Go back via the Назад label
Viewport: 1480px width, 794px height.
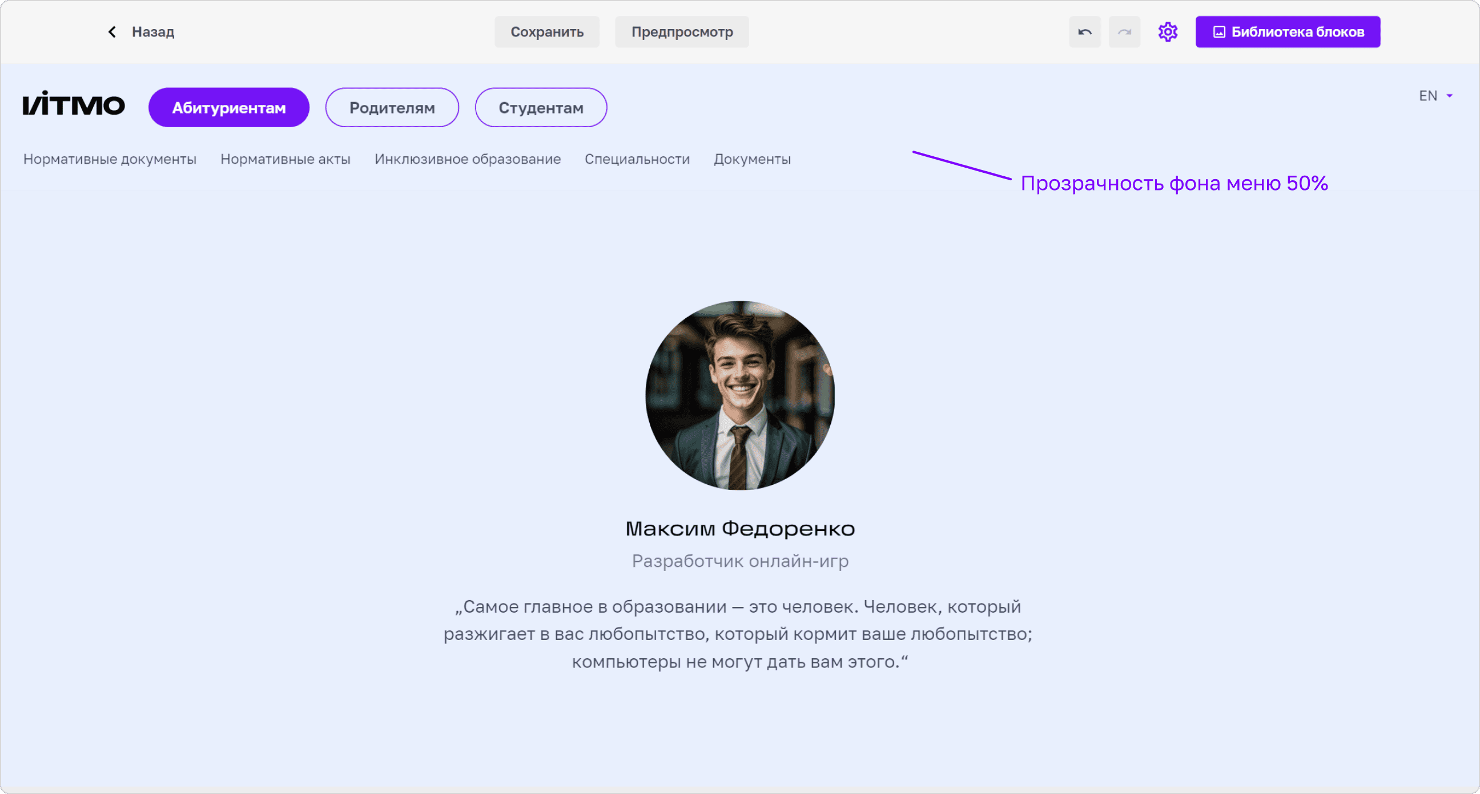click(x=153, y=32)
